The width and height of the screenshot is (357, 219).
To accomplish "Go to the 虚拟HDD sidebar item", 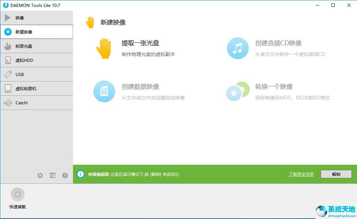I will (37, 60).
